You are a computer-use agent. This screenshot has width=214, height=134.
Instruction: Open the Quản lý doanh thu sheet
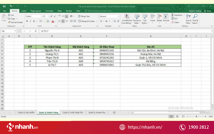tap(97, 112)
